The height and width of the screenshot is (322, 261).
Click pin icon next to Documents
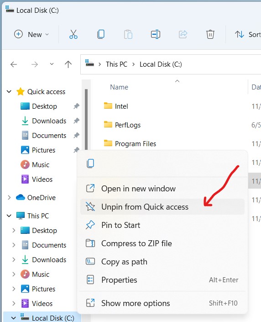coord(76,136)
